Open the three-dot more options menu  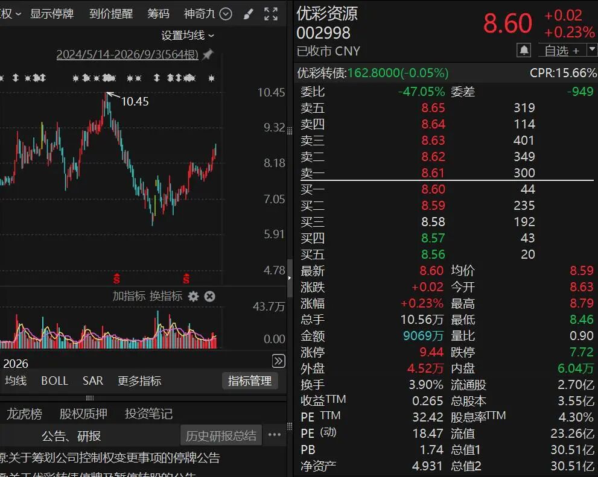point(275,435)
